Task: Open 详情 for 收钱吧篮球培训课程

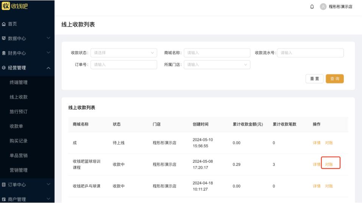Action: point(317,164)
